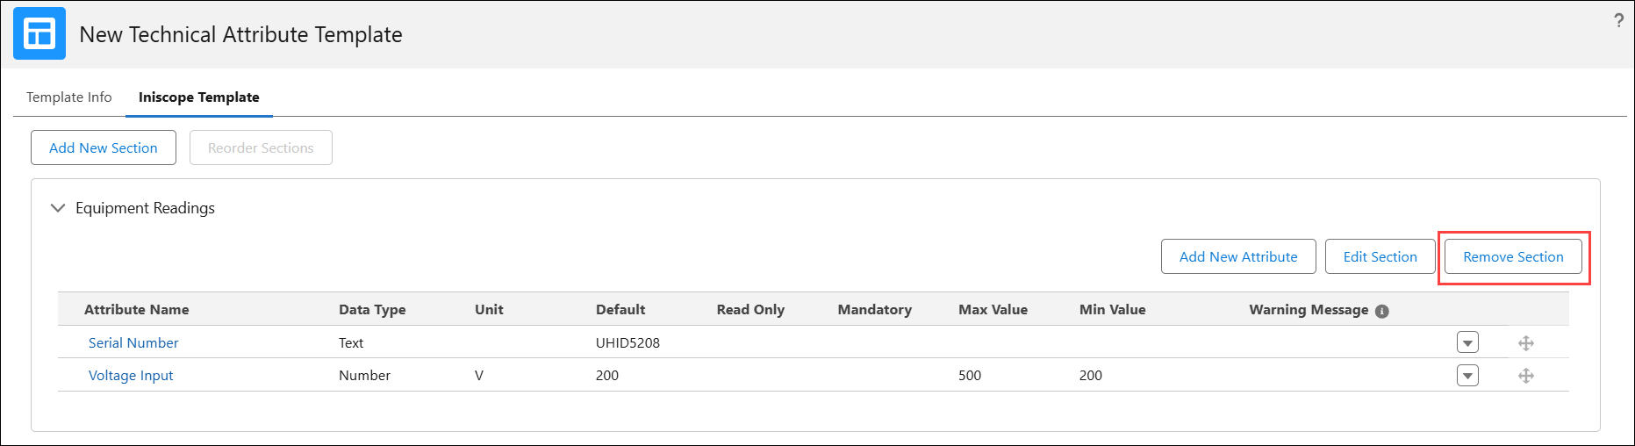Click the Technical Attribute Template app icon

click(39, 33)
